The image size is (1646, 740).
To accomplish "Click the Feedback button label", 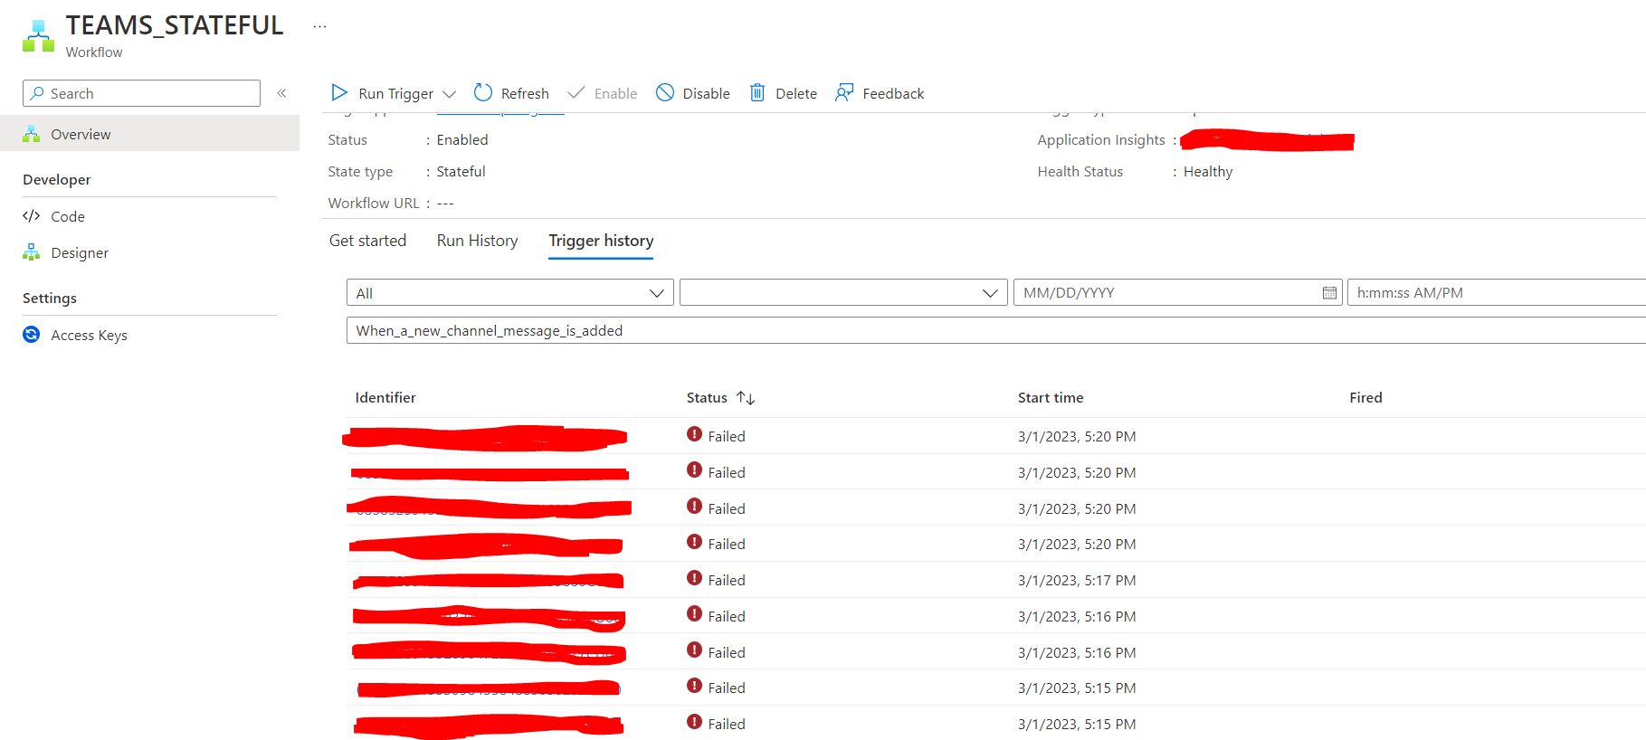I will tap(893, 94).
